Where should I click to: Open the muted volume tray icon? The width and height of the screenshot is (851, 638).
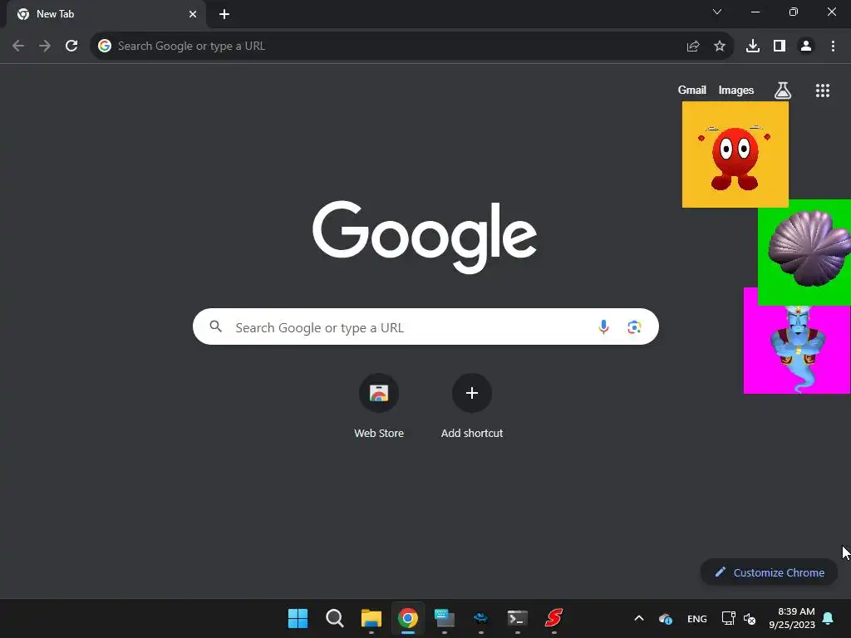[750, 619]
